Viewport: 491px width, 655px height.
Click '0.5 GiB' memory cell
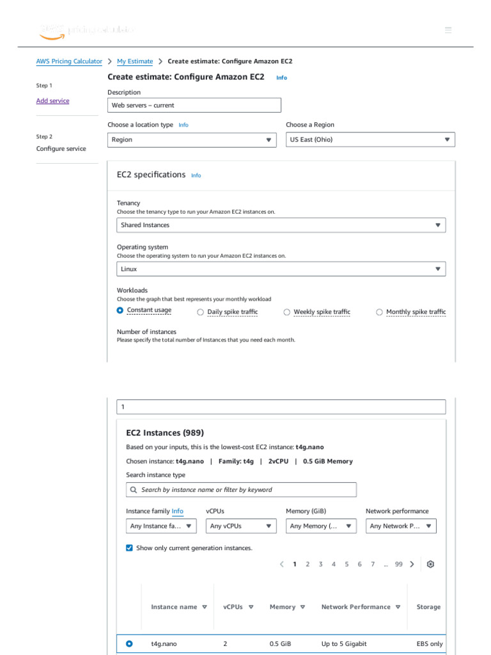tap(280, 643)
